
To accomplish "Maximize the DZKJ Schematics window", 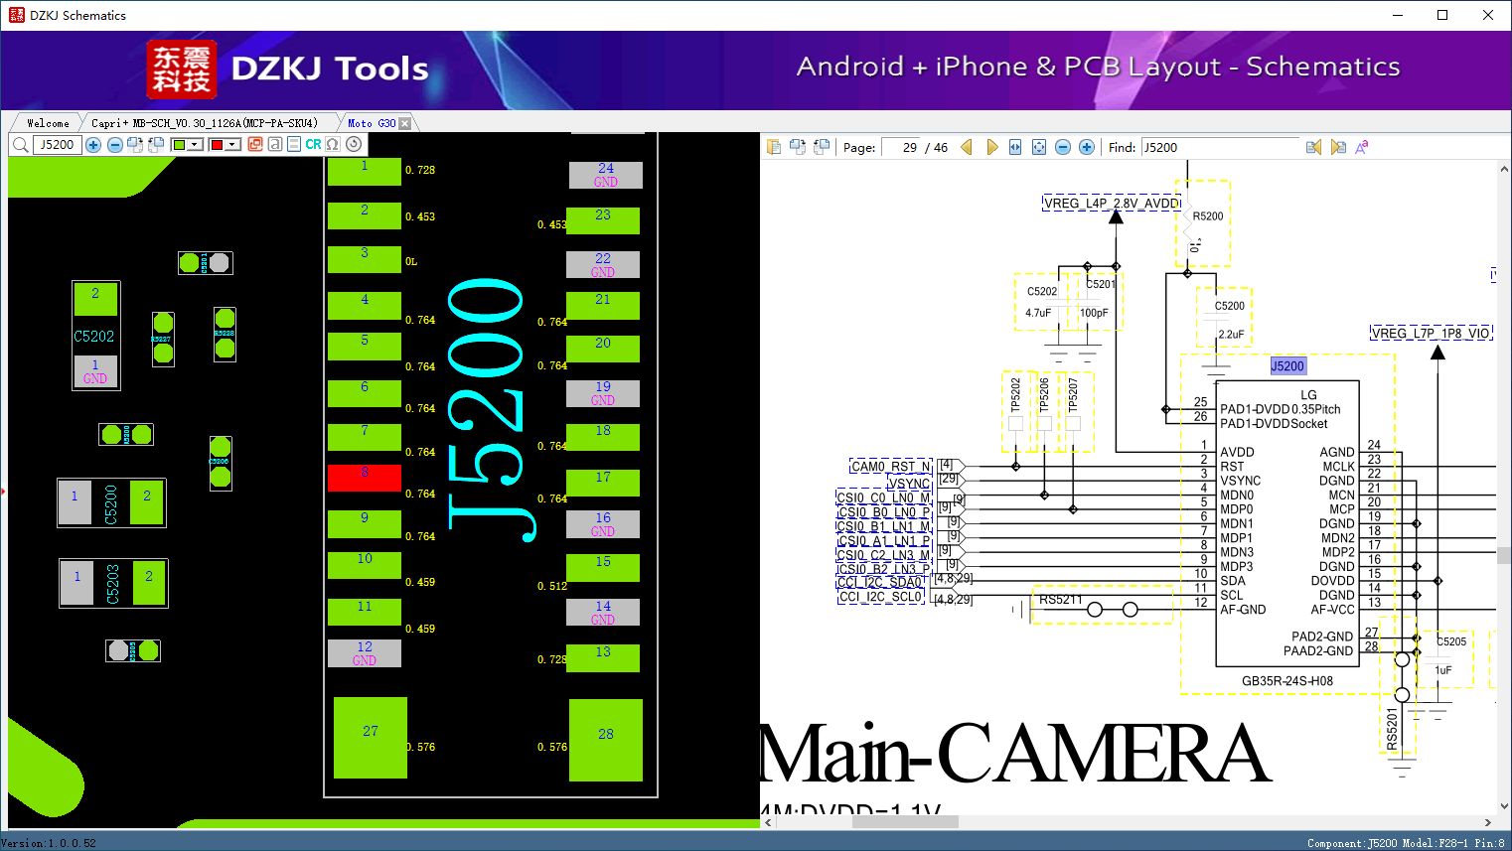I will [1442, 15].
